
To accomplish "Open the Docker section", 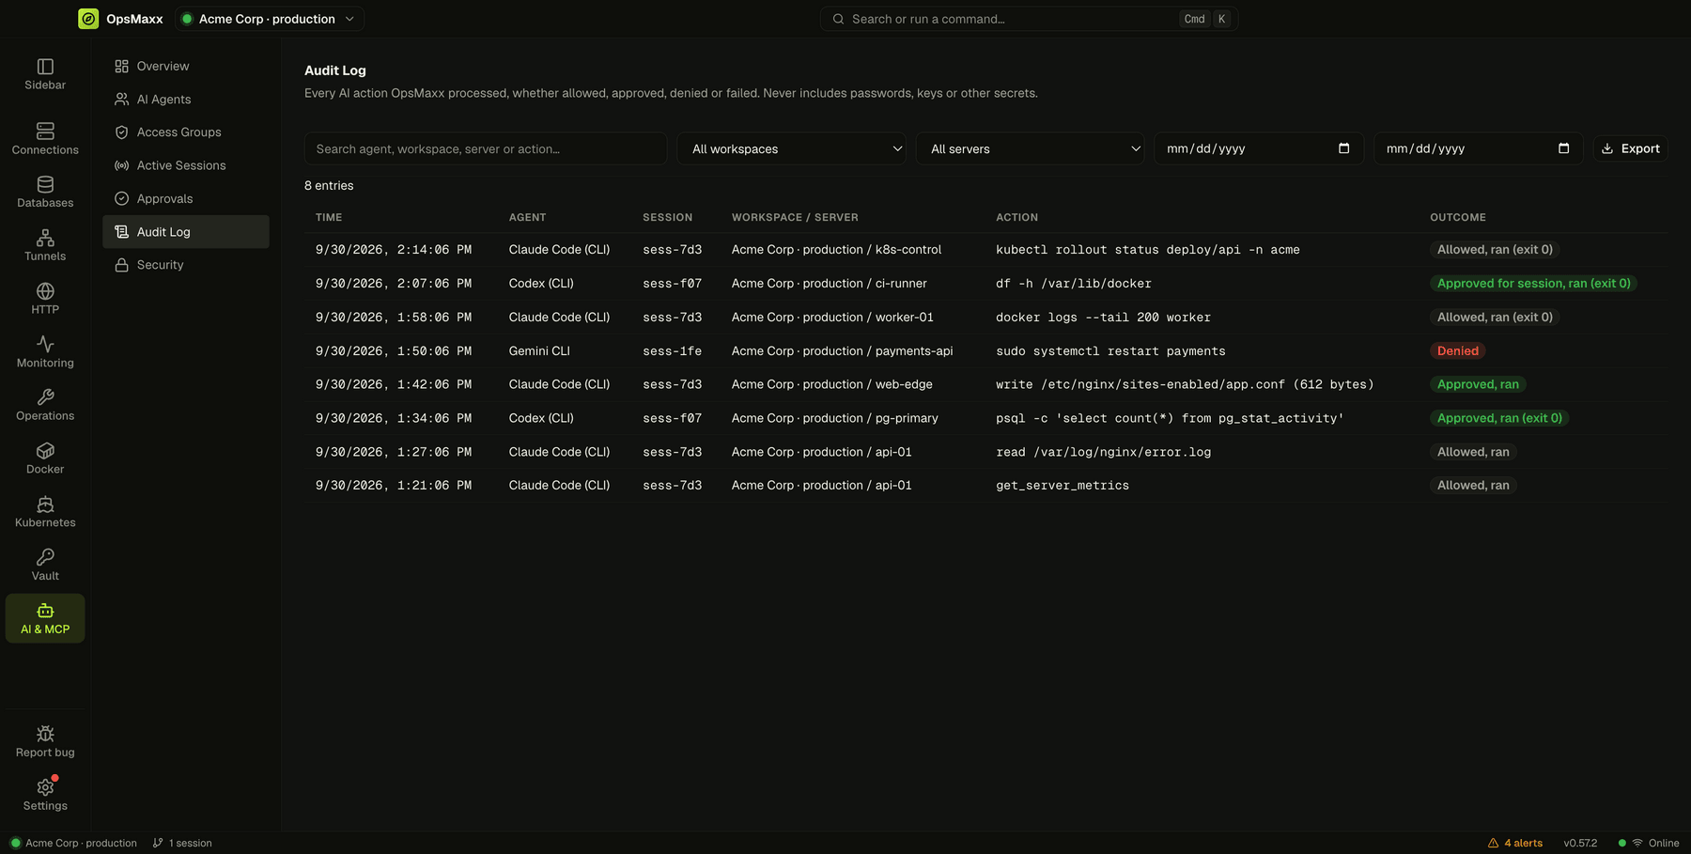I will pos(45,458).
